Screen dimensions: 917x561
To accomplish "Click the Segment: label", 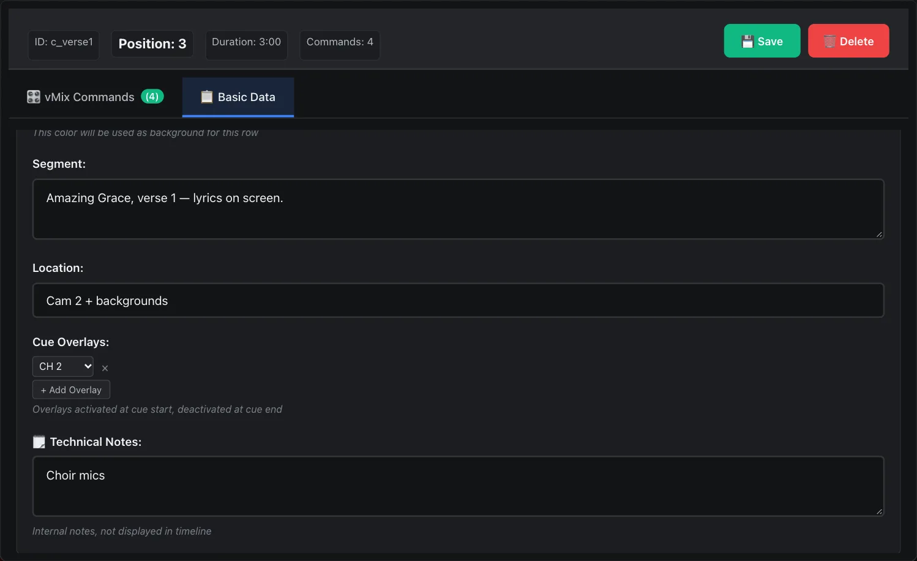I will point(59,164).
